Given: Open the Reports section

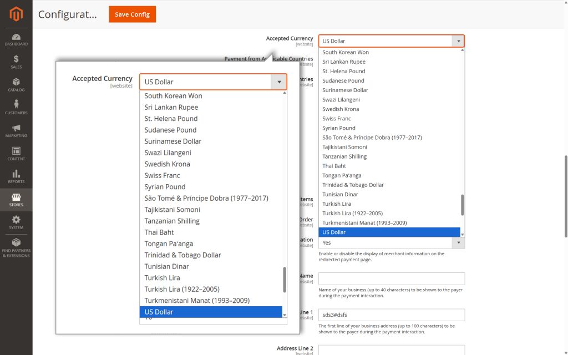Looking at the screenshot, I should pos(16,176).
